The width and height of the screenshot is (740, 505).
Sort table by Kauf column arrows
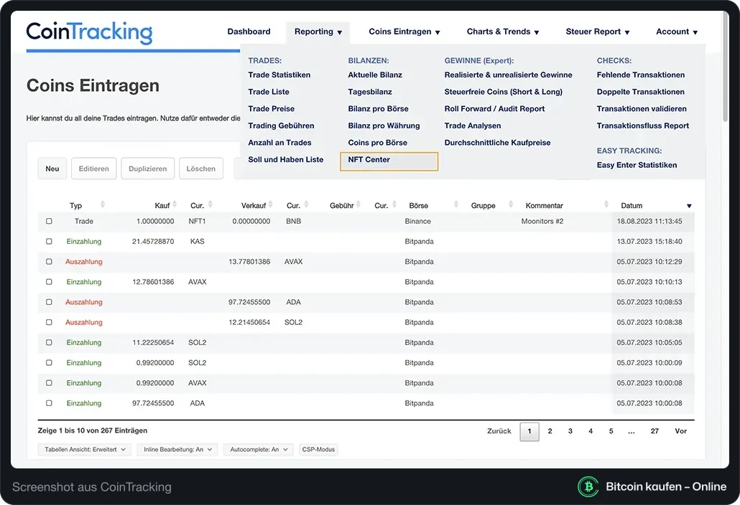pyautogui.click(x=175, y=204)
